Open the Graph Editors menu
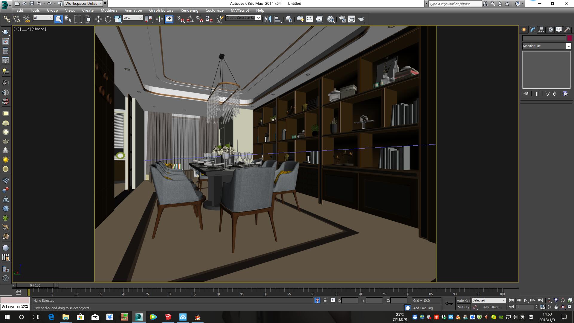 tap(161, 10)
